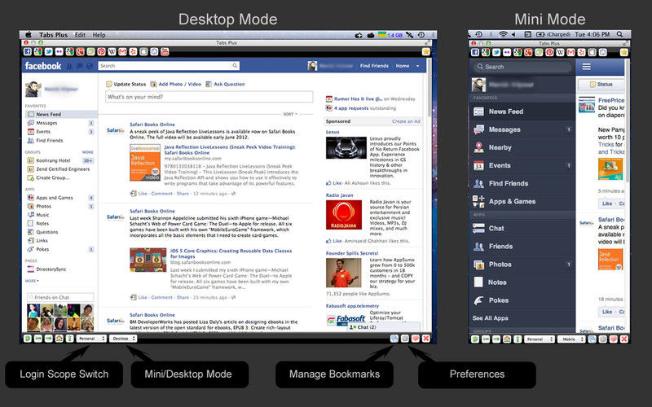Open the Twitter bookmark in Desktop Mode window
This screenshot has width=652, height=407.
coord(49,51)
